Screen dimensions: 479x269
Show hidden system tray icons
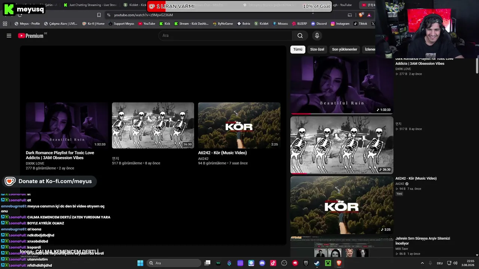pos(422,263)
